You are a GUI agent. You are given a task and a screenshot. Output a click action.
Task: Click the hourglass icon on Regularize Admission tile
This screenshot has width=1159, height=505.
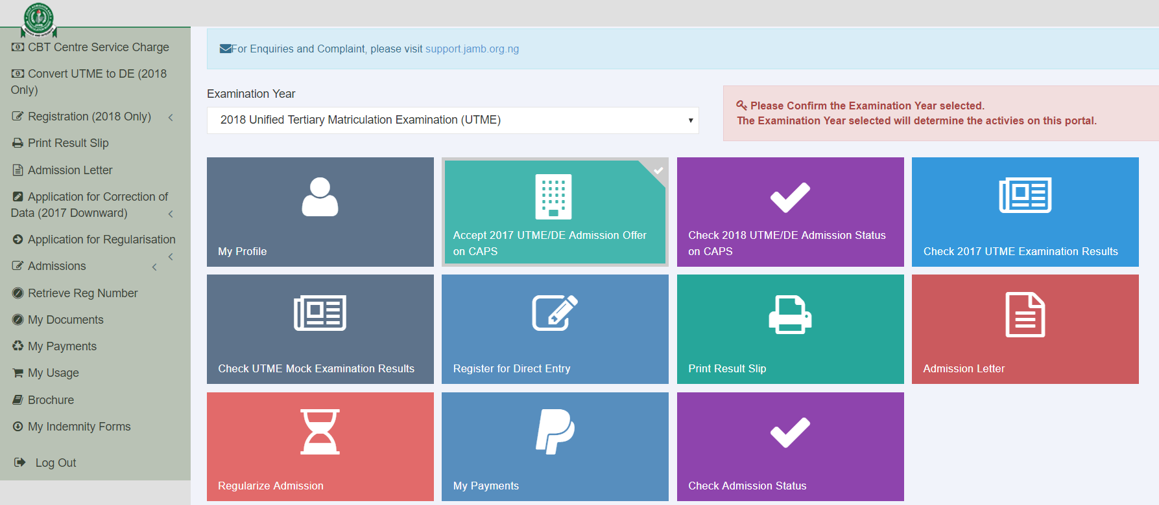coord(320,432)
